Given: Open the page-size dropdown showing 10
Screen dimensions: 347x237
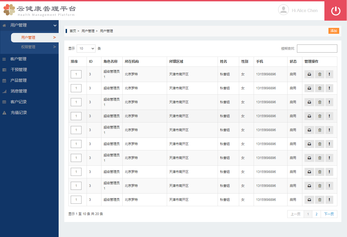Looking at the screenshot, I should [86, 49].
